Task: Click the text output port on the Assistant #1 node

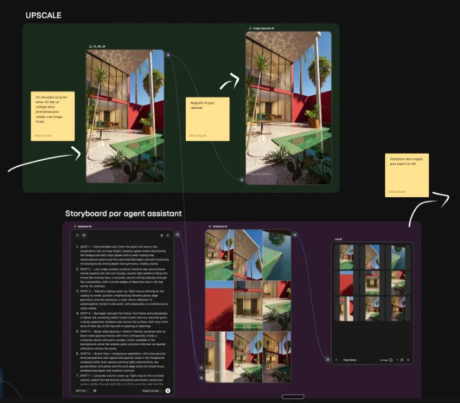Action: click(178, 234)
